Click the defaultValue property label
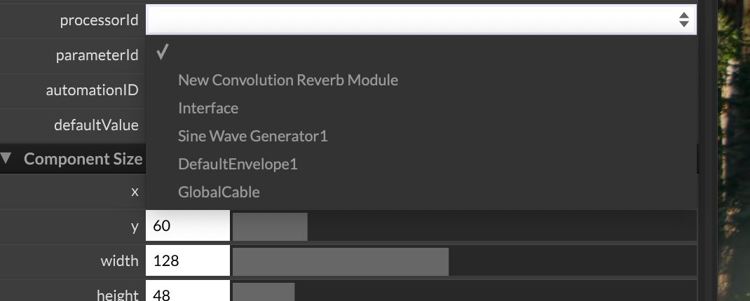Image resolution: width=750 pixels, height=301 pixels. (x=96, y=125)
